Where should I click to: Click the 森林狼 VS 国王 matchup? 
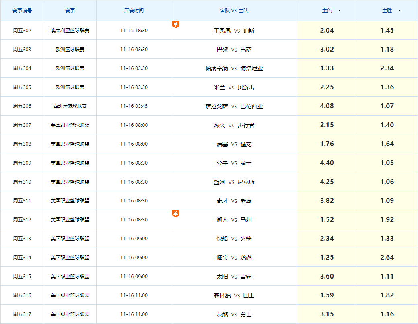click(x=234, y=296)
